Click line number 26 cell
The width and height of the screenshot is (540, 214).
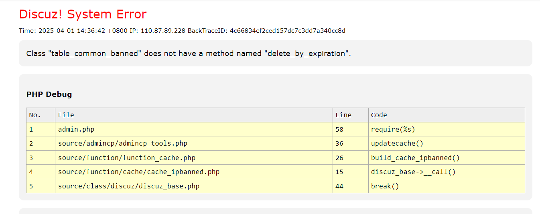pyautogui.click(x=351, y=158)
